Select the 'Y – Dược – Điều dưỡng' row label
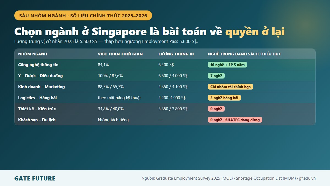The width and height of the screenshot is (330, 186). tap(40, 76)
